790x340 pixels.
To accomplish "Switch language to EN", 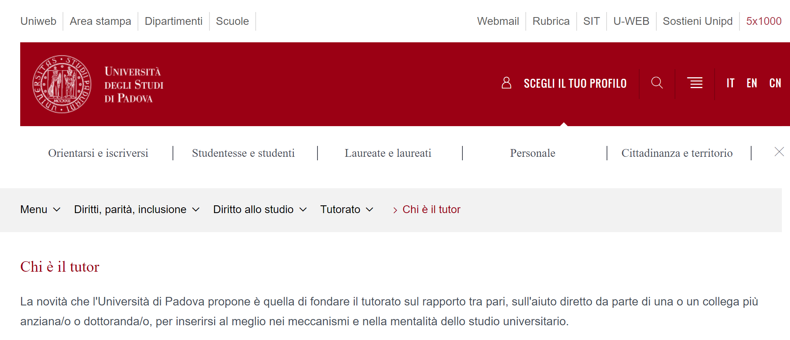I will 752,83.
